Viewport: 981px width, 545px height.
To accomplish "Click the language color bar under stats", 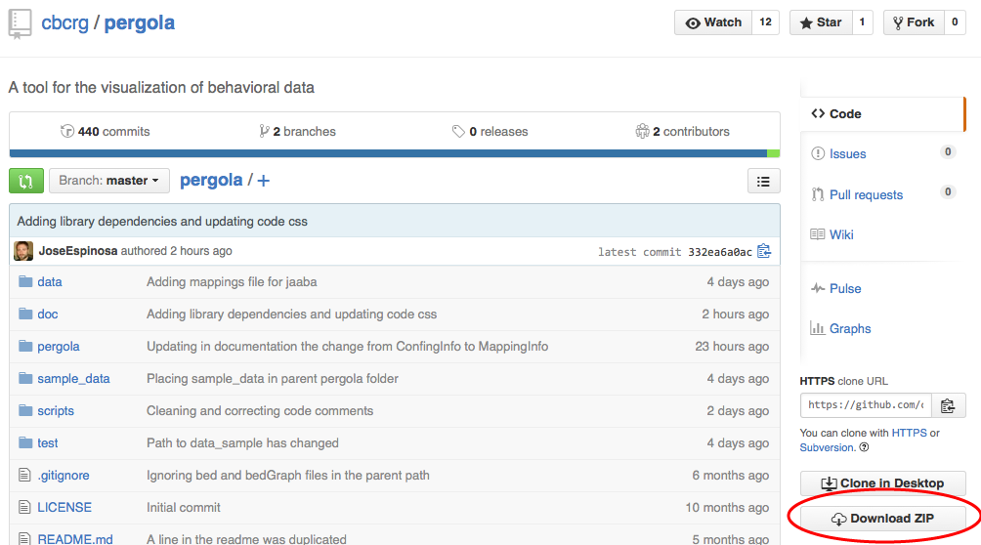I will click(x=391, y=153).
